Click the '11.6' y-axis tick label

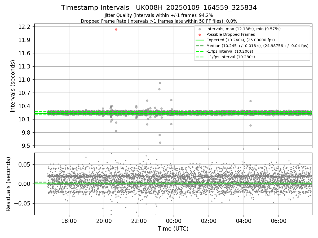click(x=25, y=53)
